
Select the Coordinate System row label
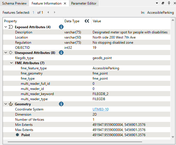pos(29,109)
